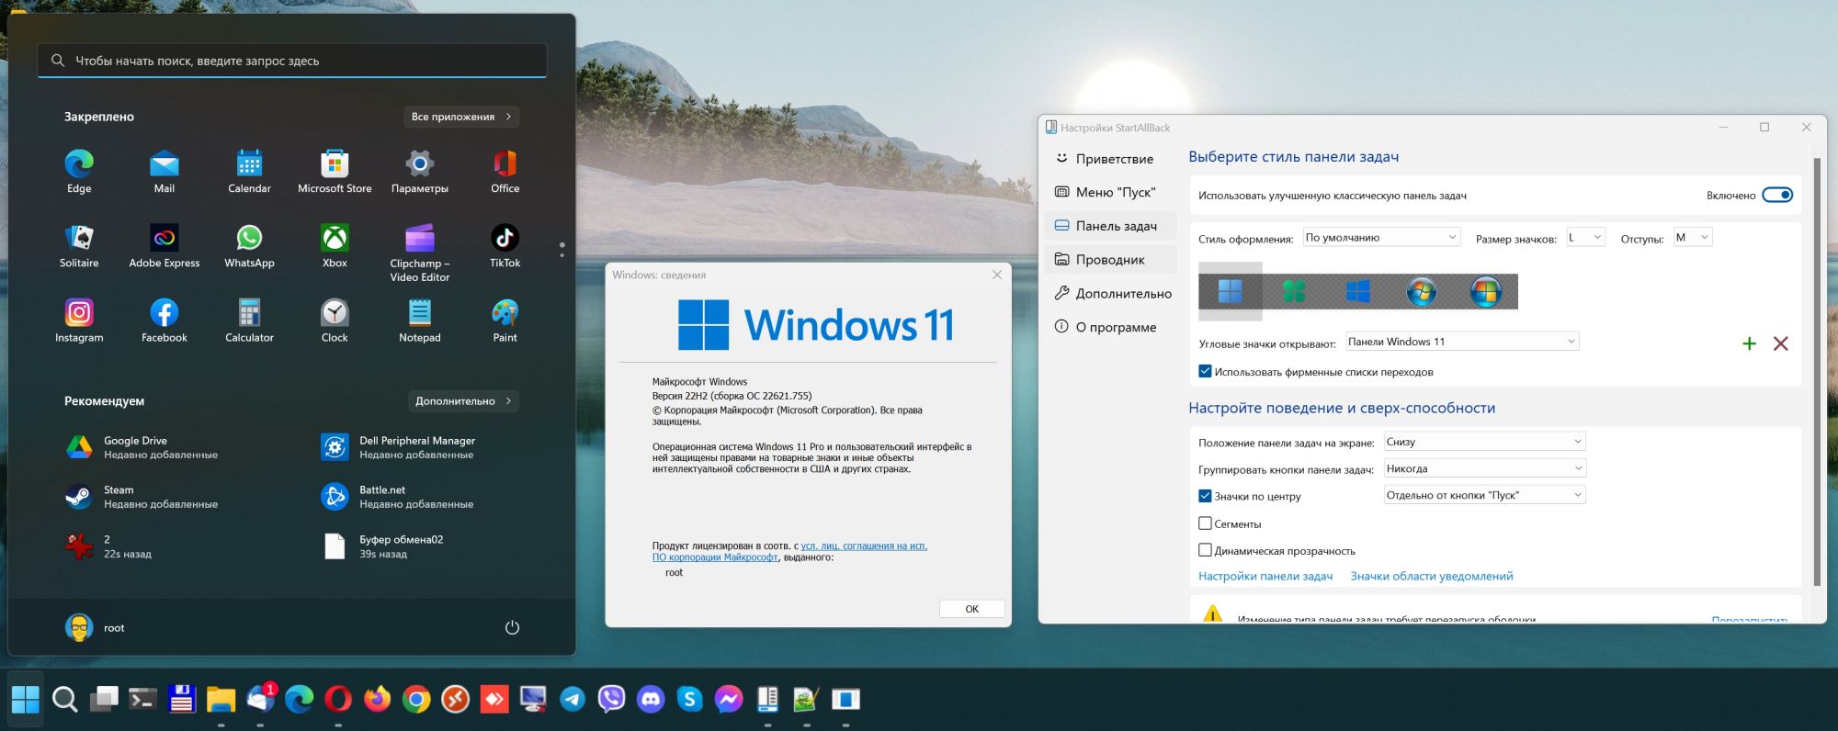Open the Calendar pinned app
1838x731 pixels.
249,172
